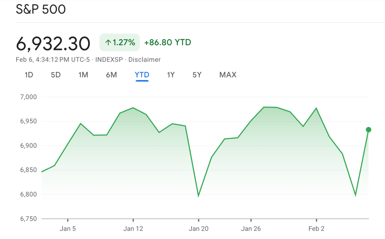385x239 pixels.
Task: Click the 7,000 y-axis label
Action: click(29, 97)
